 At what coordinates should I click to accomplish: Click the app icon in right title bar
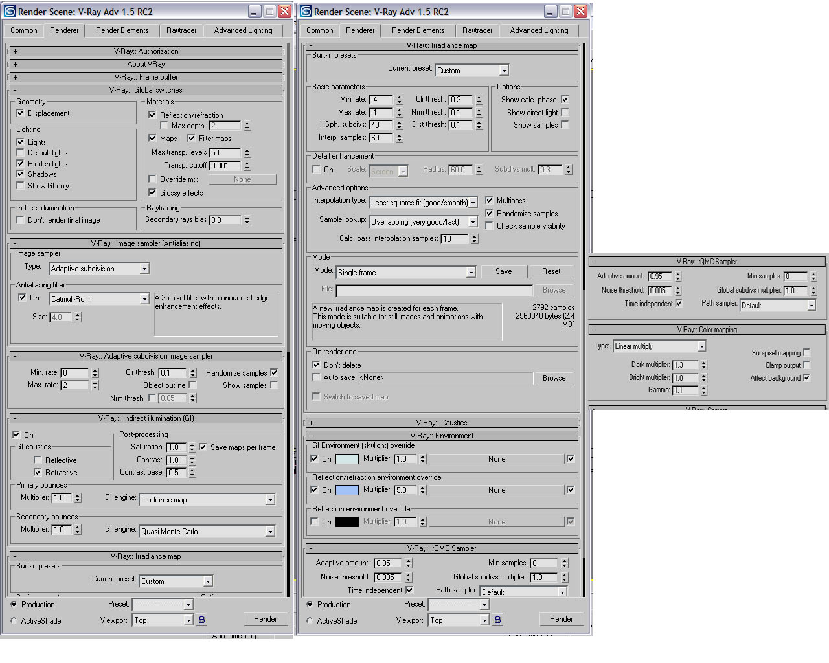click(x=305, y=11)
